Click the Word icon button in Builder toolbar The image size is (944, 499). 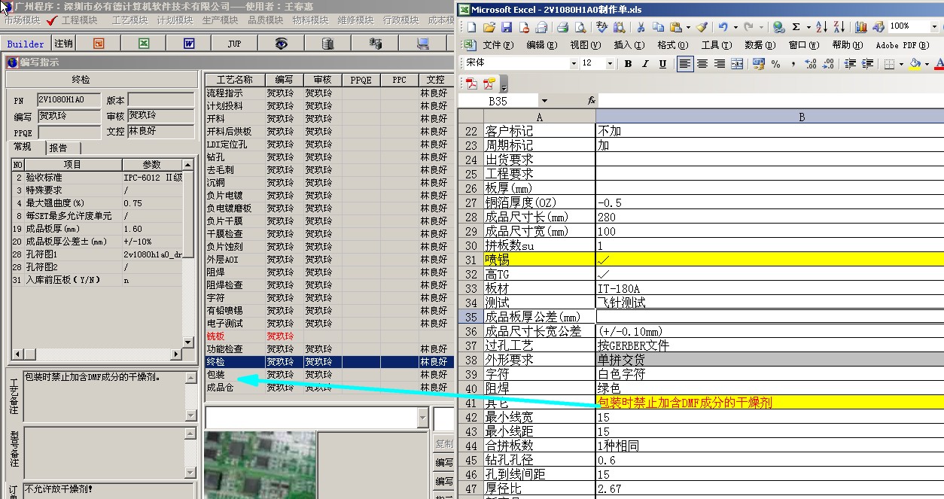[x=189, y=44]
